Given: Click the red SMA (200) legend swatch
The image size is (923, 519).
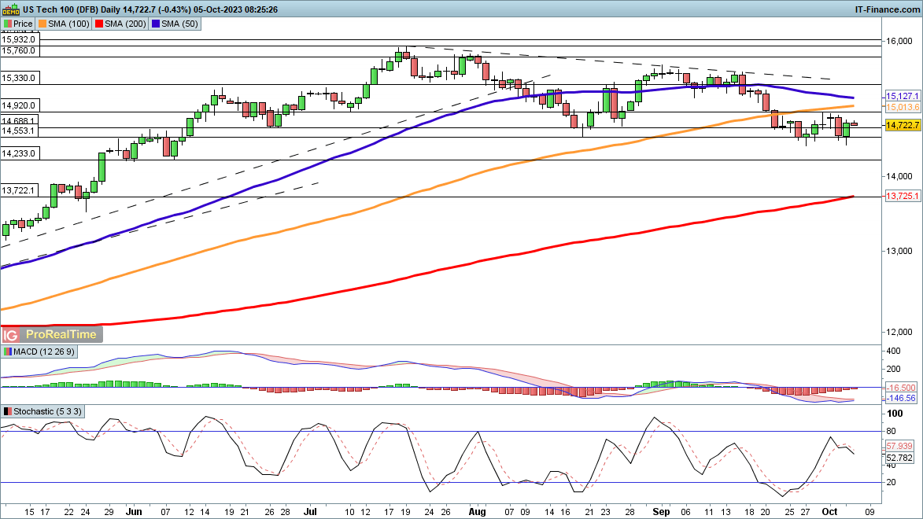Looking at the screenshot, I should tap(99, 24).
